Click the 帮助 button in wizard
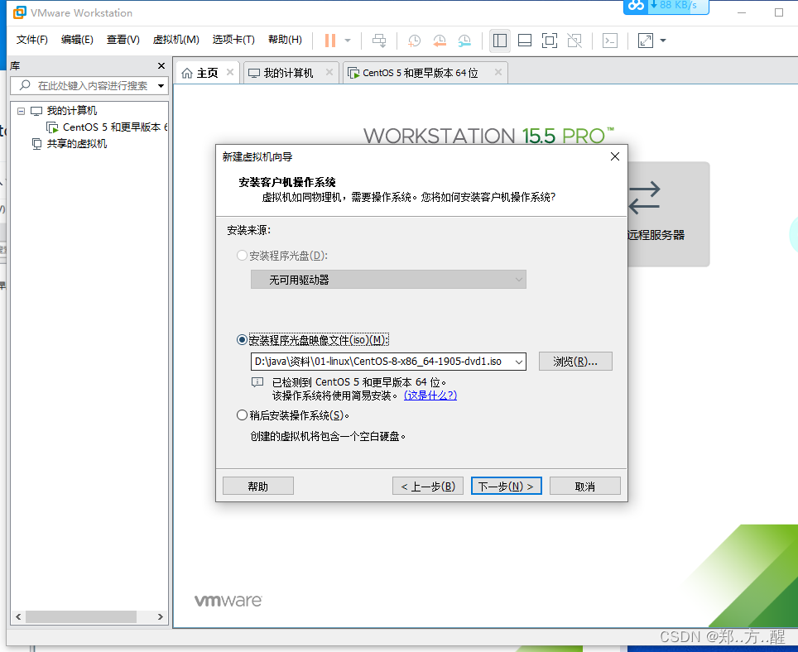Image resolution: width=798 pixels, height=652 pixels. [x=258, y=487]
